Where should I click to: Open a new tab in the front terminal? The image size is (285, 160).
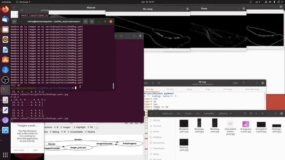tap(14, 21)
